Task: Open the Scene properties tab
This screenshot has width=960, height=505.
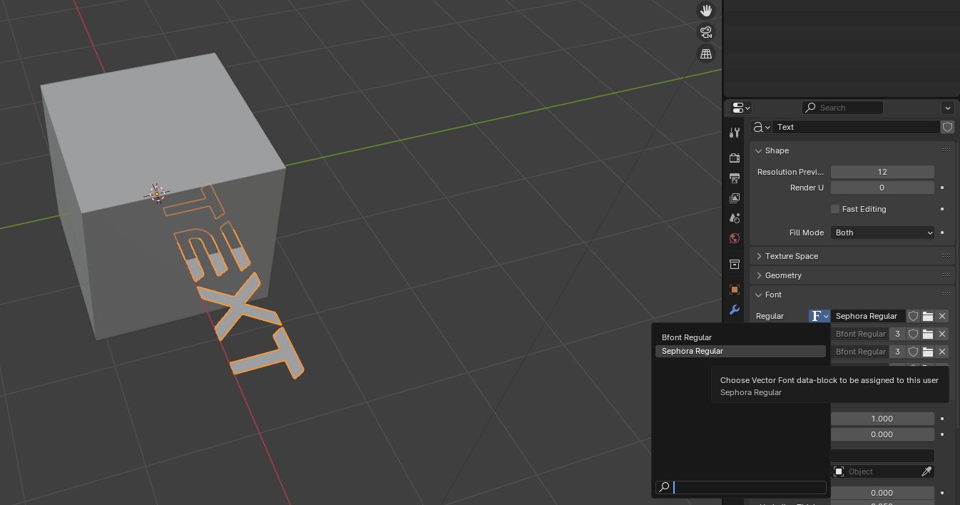Action: click(x=735, y=218)
